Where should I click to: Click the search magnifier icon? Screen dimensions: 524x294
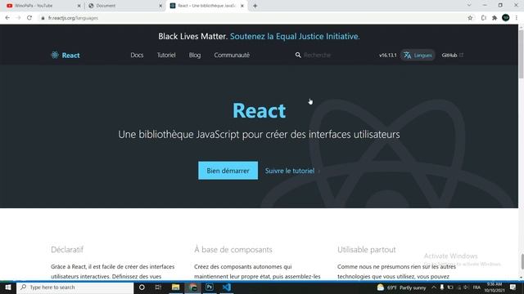click(x=298, y=55)
